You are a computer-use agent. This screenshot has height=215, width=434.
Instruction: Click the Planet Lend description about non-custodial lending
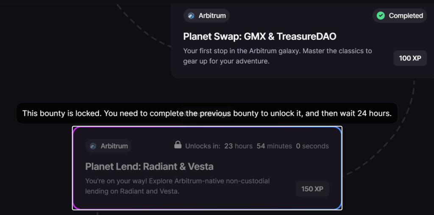point(177,186)
